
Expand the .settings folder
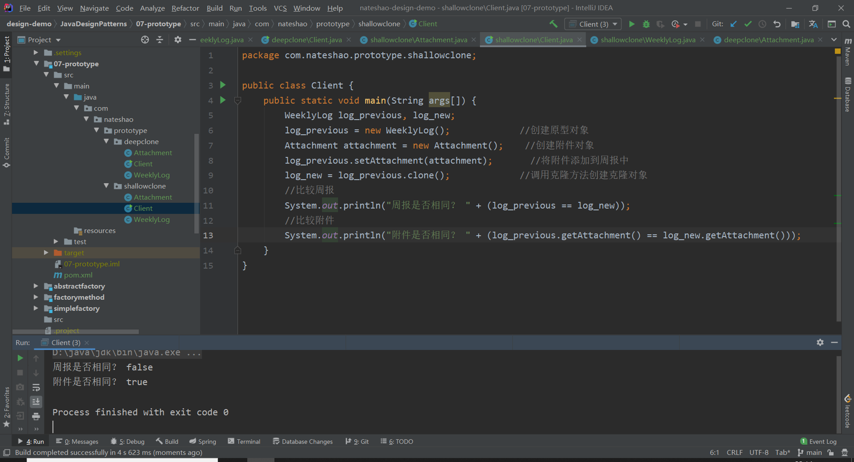(36, 53)
